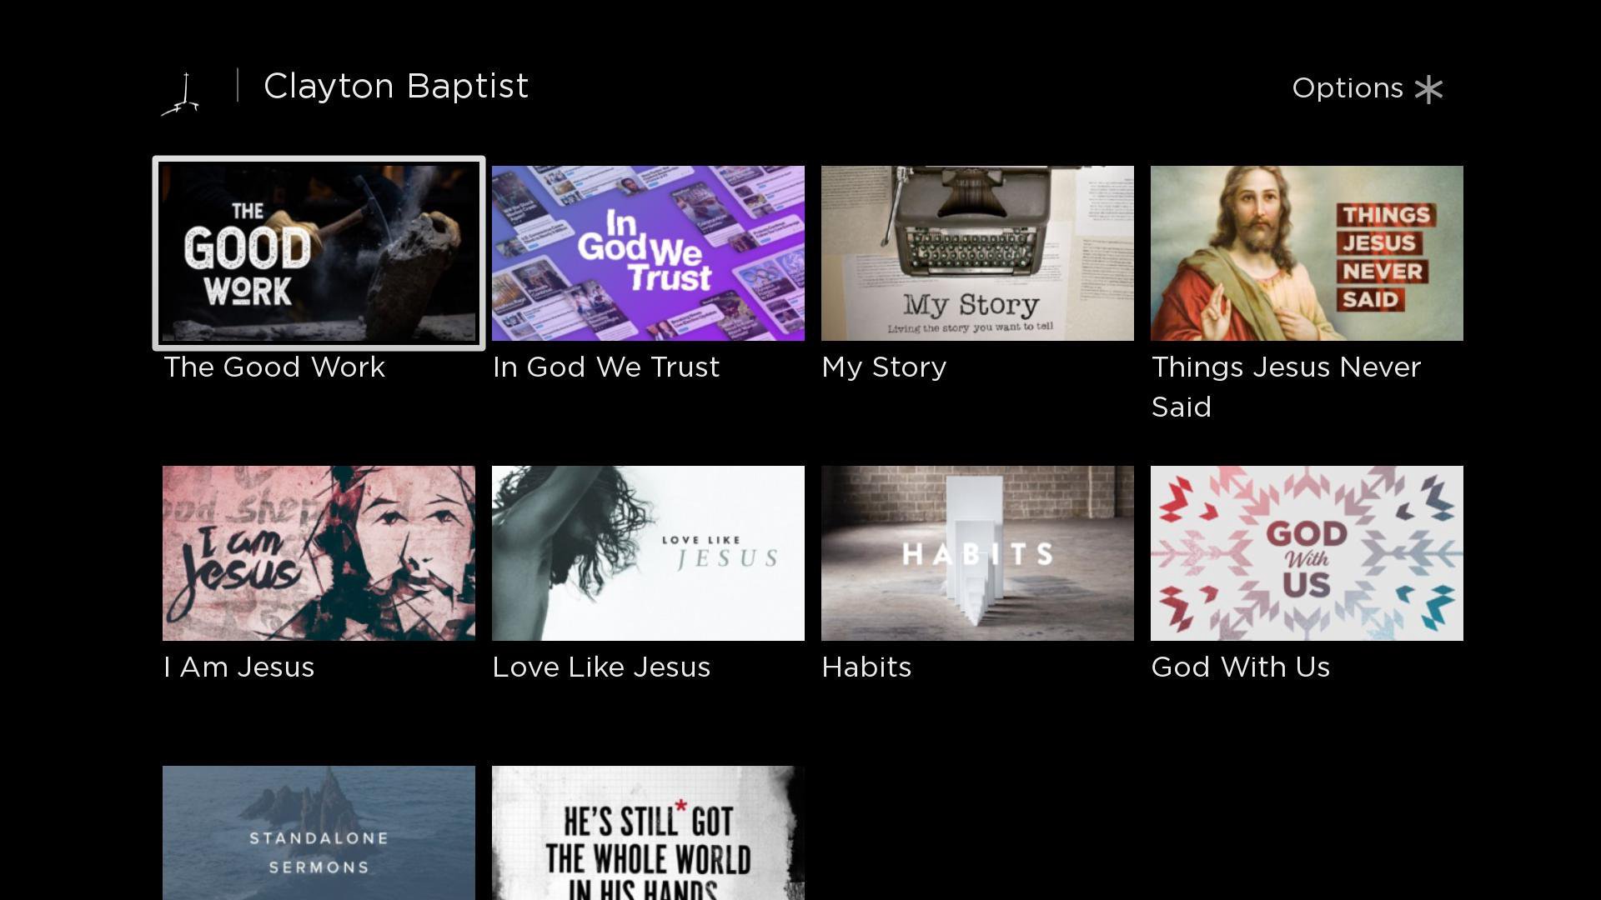
Task: Click the God With Us caption
Action: click(x=1241, y=667)
